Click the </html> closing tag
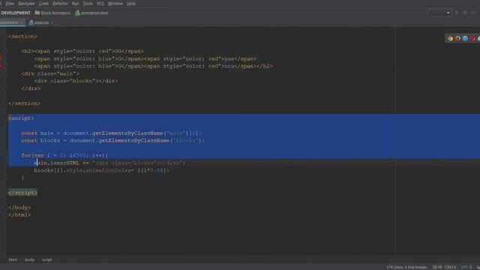480x270 pixels. pyautogui.click(x=19, y=215)
